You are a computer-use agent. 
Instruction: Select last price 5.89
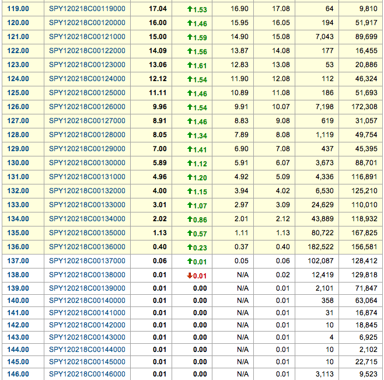[160, 163]
